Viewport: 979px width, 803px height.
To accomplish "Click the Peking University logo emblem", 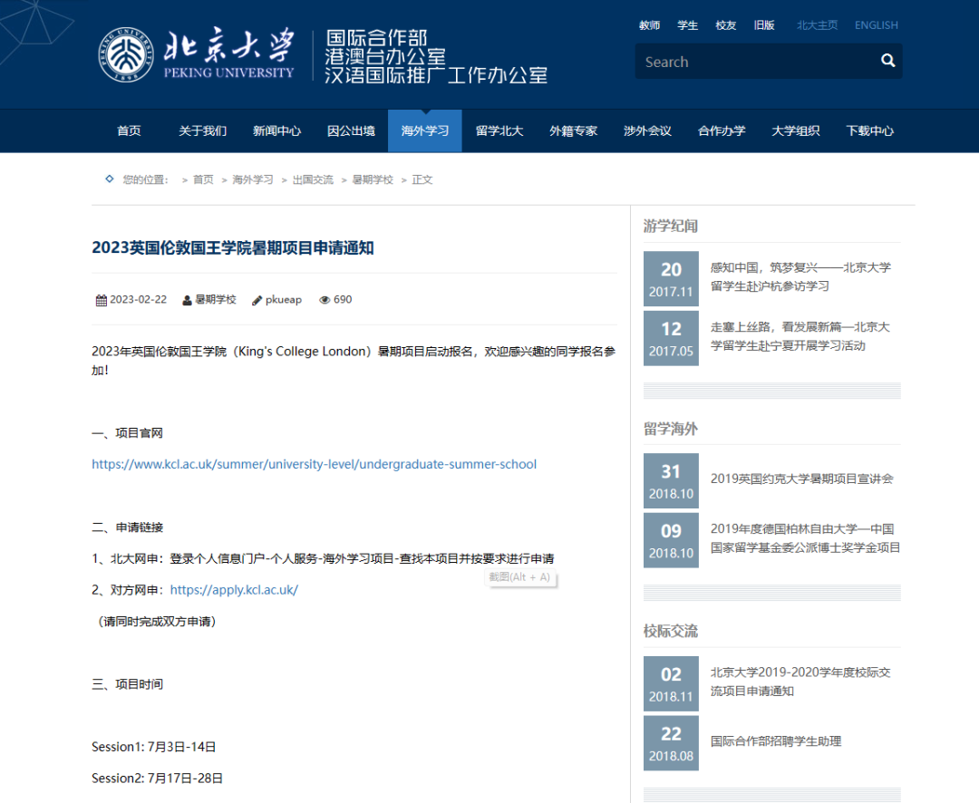I will [126, 55].
